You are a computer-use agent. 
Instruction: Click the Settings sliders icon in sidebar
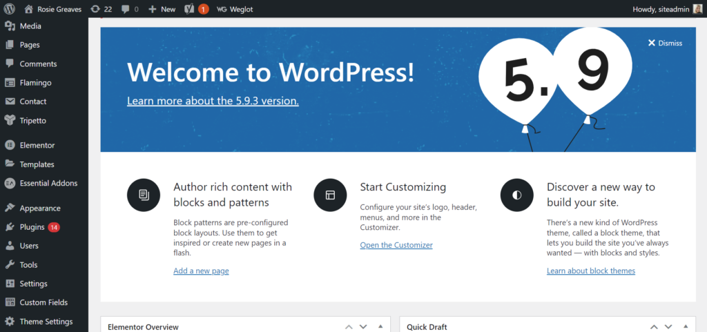[x=10, y=284]
